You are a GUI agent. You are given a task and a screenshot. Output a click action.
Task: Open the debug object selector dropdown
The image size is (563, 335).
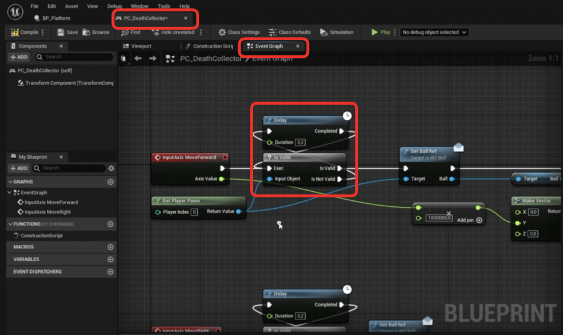[434, 32]
